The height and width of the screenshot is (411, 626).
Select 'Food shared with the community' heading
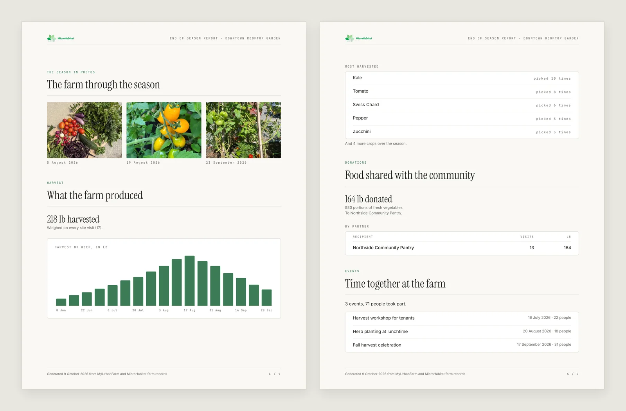coord(410,175)
